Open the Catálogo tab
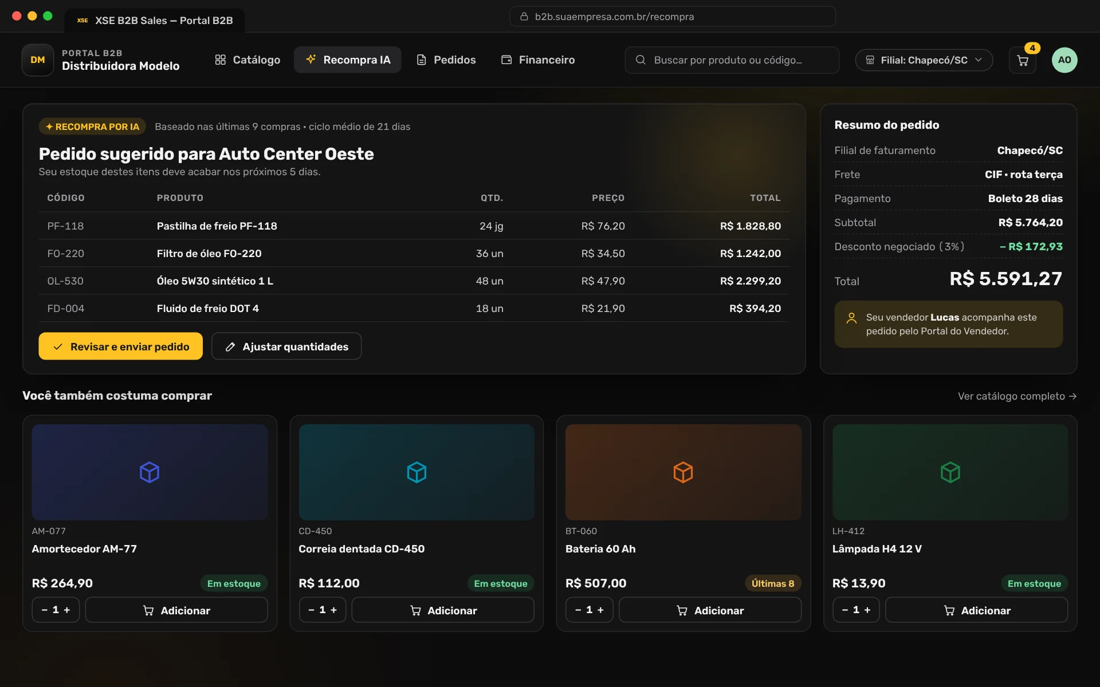The width and height of the screenshot is (1100, 687). pyautogui.click(x=247, y=60)
